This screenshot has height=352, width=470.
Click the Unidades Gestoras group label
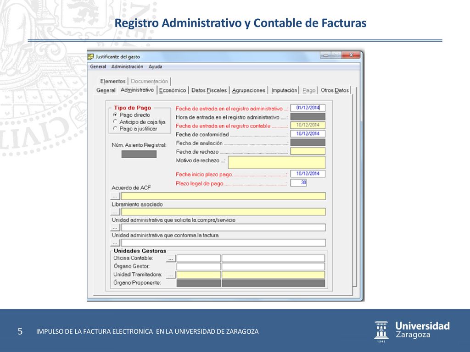click(140, 251)
